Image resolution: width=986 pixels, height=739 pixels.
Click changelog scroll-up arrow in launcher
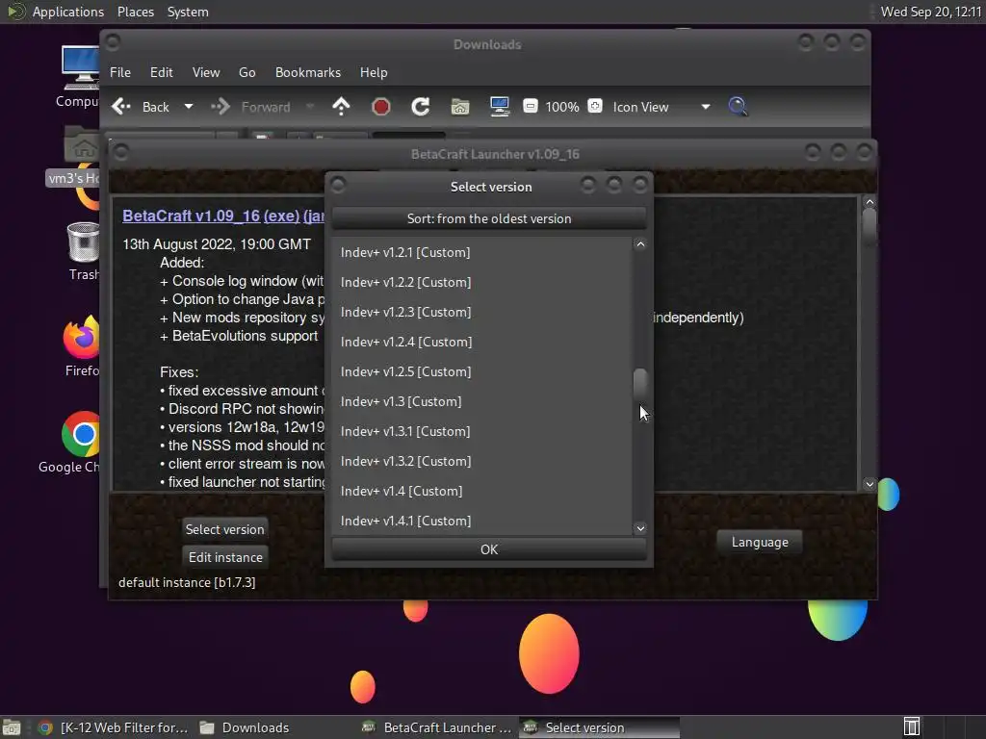coord(869,202)
